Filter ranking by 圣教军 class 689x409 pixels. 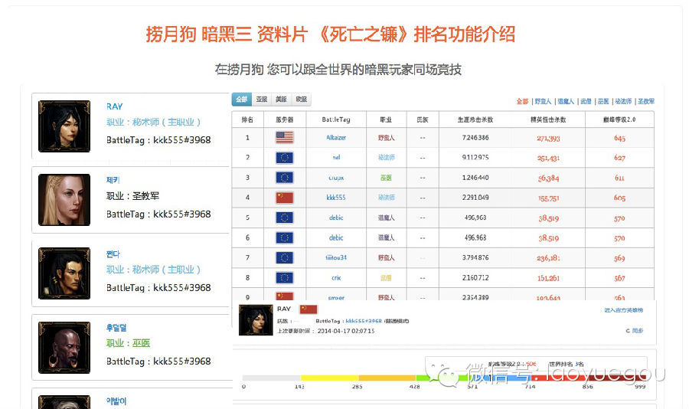tap(646, 101)
